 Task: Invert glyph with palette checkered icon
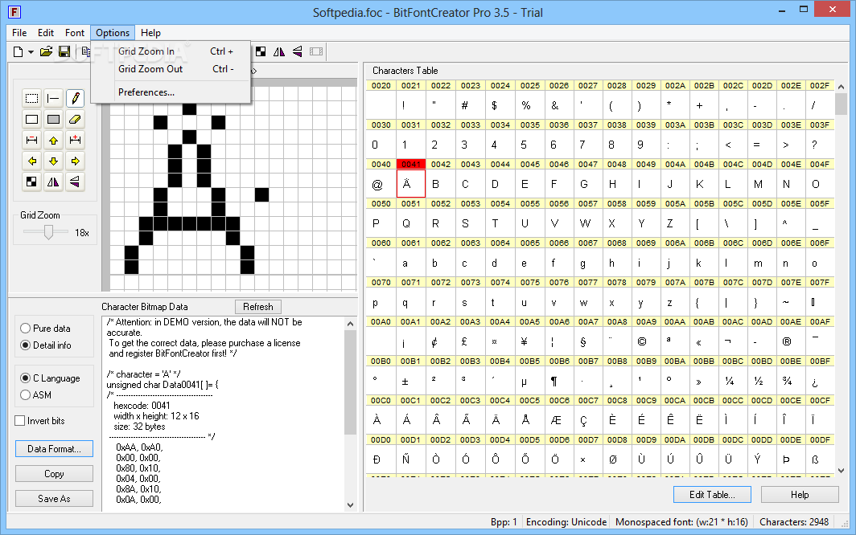[31, 182]
